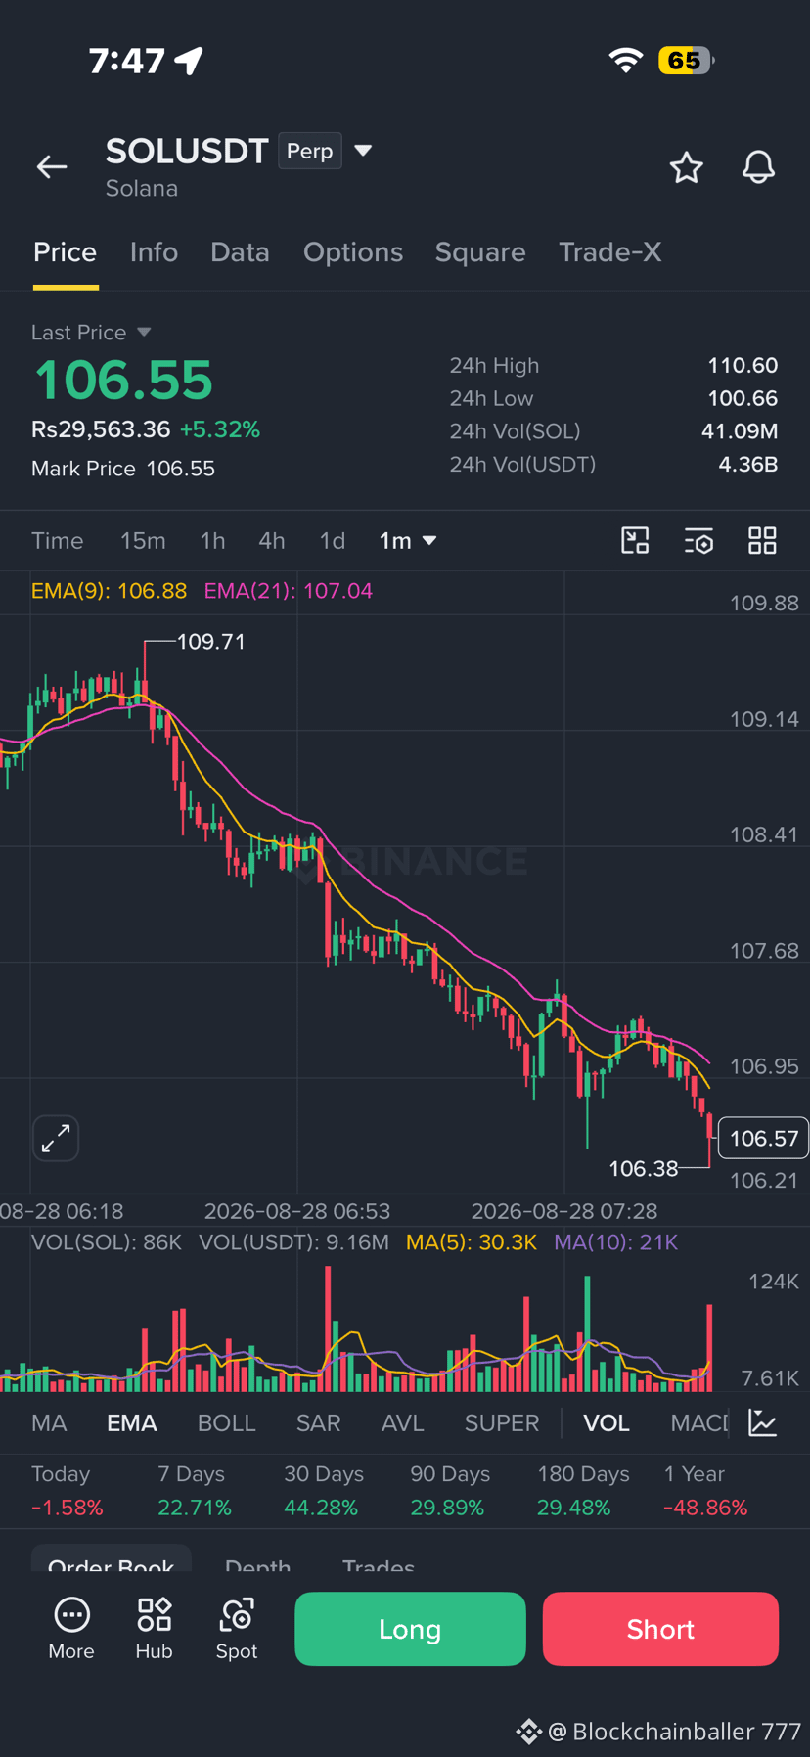Viewport: 810px width, 1757px height.
Task: Open chart settings list icon
Action: [698, 540]
